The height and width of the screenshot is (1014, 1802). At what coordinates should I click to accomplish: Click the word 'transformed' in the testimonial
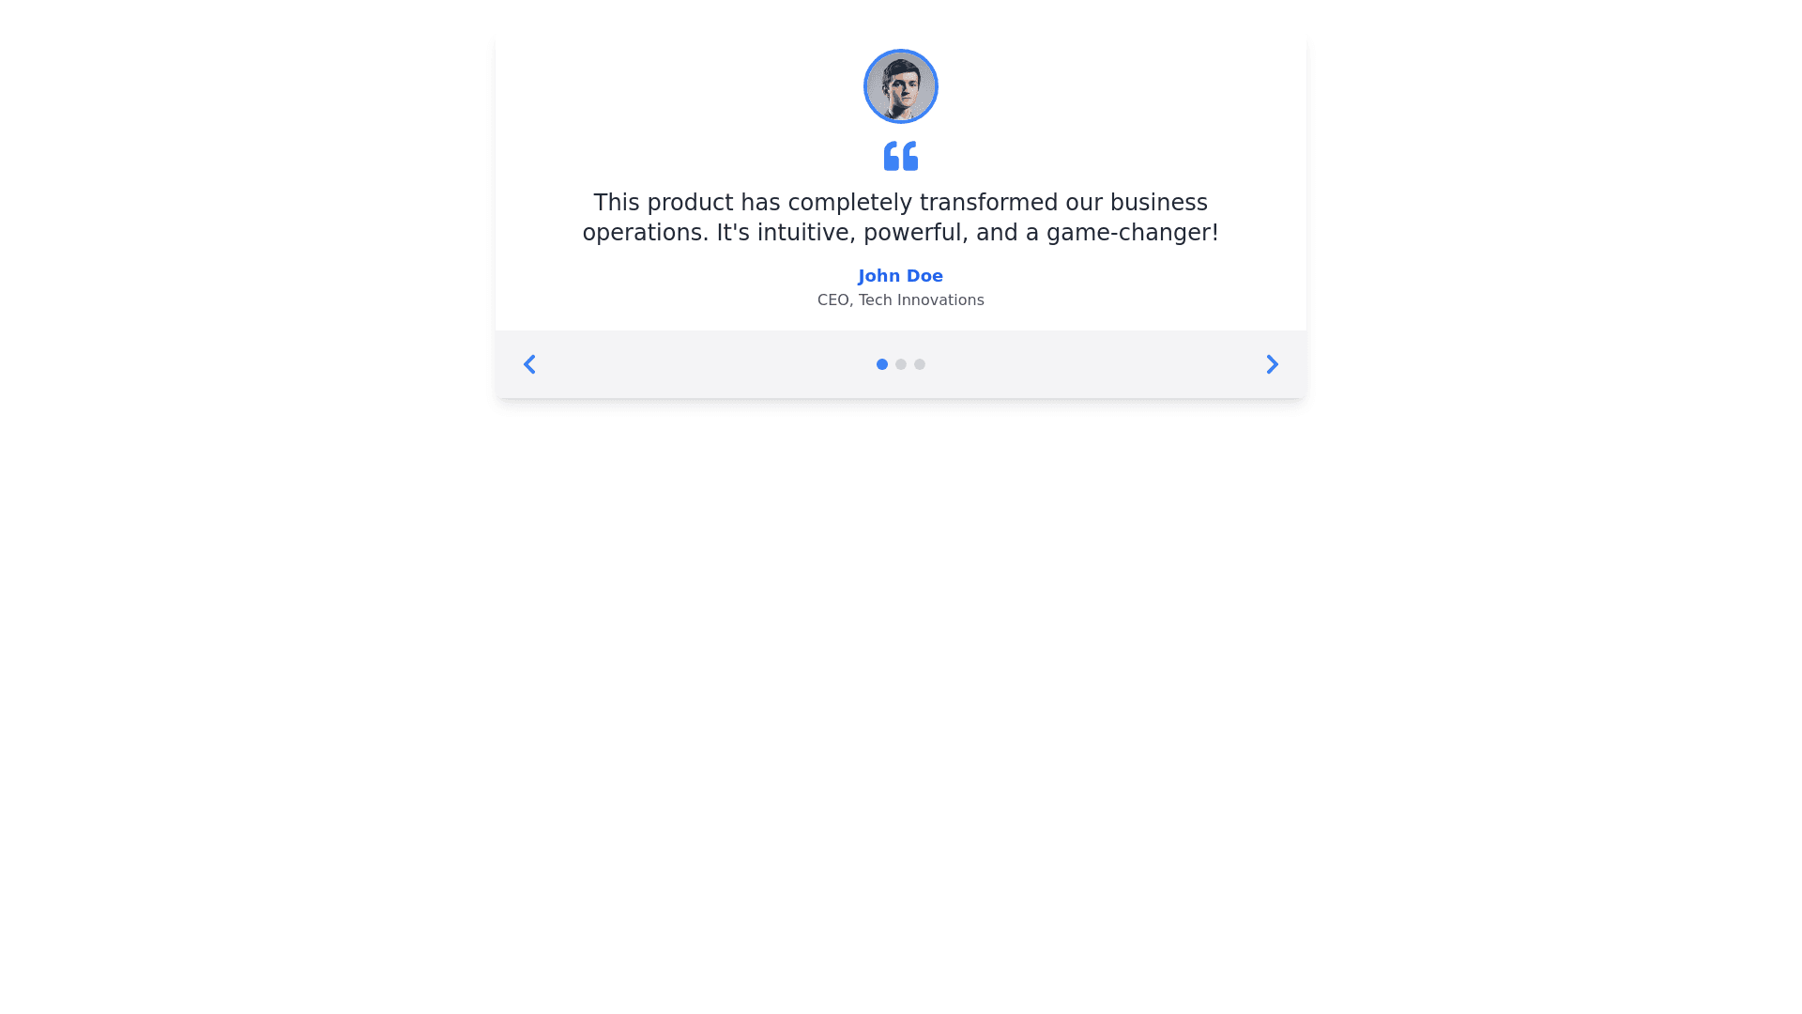pyautogui.click(x=988, y=203)
